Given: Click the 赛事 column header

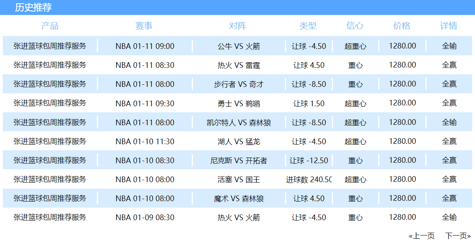Looking at the screenshot, I should tap(144, 26).
